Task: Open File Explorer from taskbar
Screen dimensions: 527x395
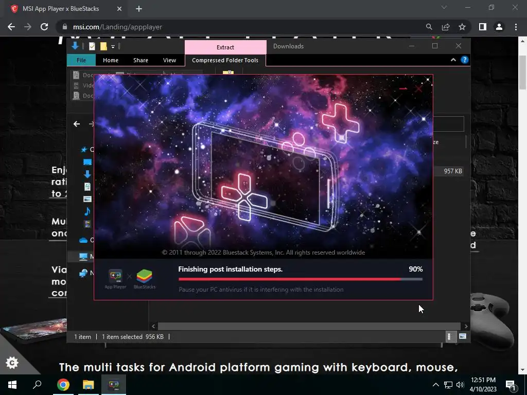Action: click(88, 385)
